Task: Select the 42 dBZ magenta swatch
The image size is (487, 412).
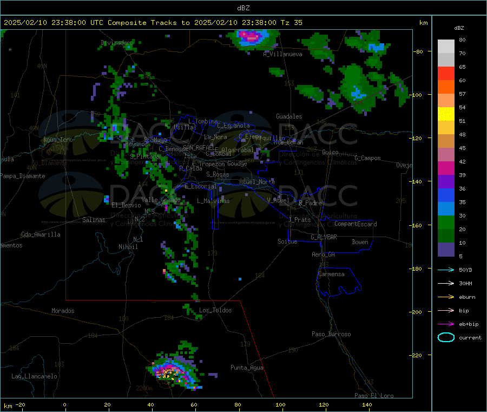Action: [x=446, y=168]
